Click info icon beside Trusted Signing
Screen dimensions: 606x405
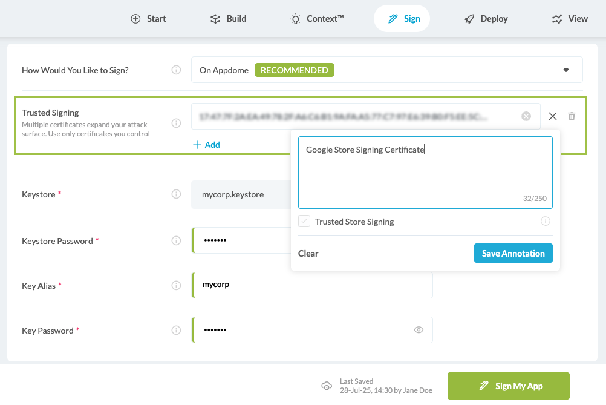[x=176, y=123]
